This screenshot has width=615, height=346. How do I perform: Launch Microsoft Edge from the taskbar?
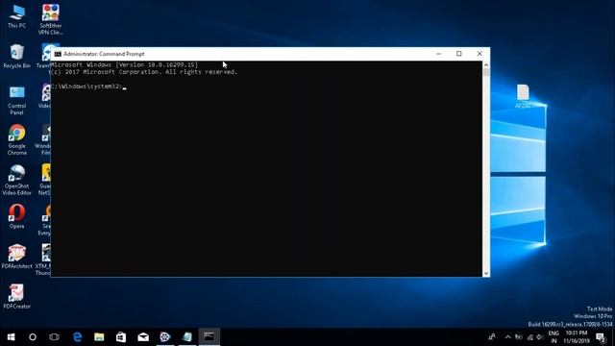coord(78,337)
